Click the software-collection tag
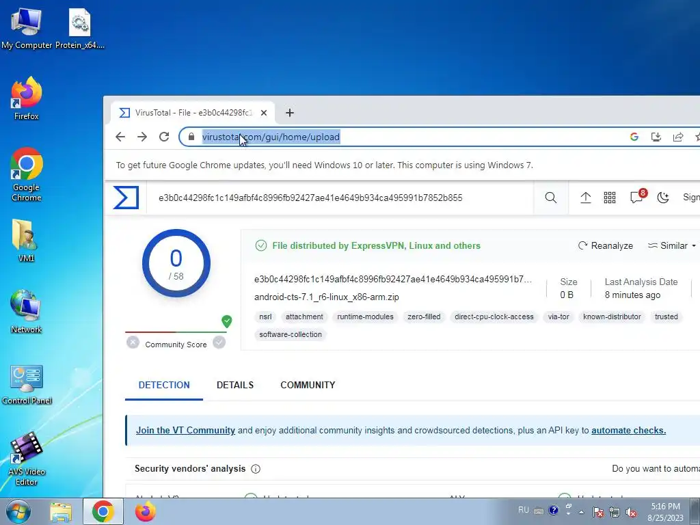Image resolution: width=700 pixels, height=525 pixels. click(x=290, y=334)
